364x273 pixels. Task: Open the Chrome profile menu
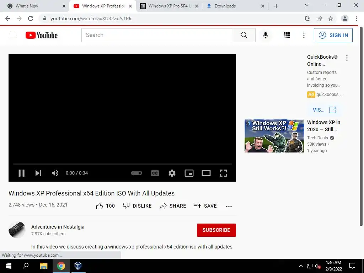tap(345, 18)
